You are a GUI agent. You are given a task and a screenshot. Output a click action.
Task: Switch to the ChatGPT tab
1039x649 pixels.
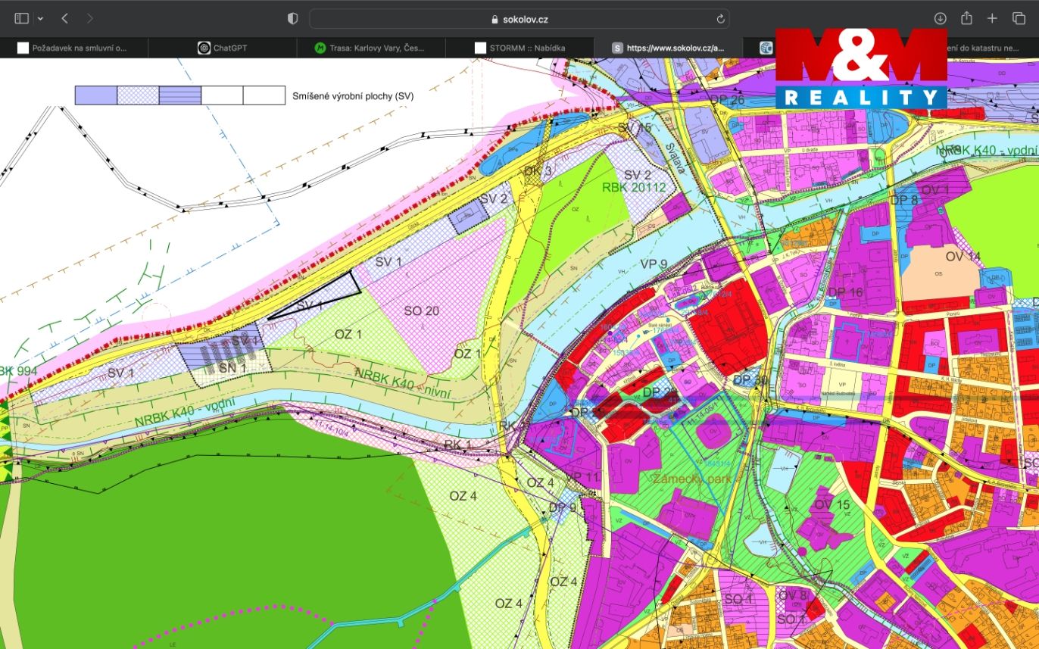(223, 48)
